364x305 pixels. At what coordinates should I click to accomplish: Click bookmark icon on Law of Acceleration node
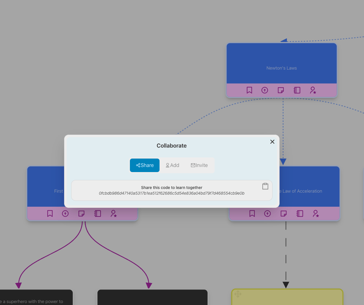[252, 213]
